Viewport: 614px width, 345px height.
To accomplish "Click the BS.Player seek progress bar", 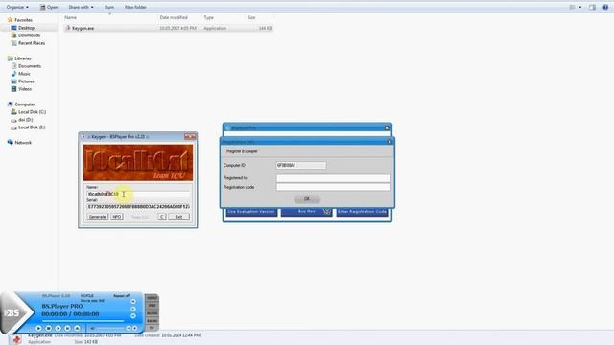I will tap(83, 321).
